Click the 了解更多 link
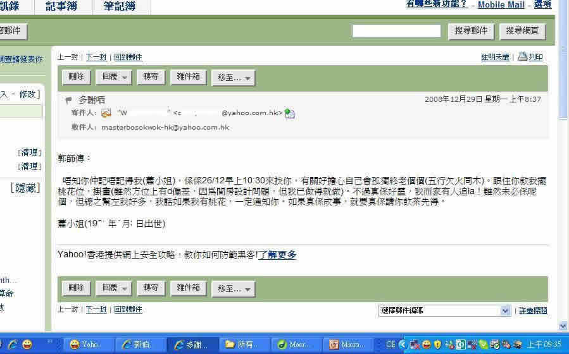Screen dimensions: 569x354 point(277,255)
